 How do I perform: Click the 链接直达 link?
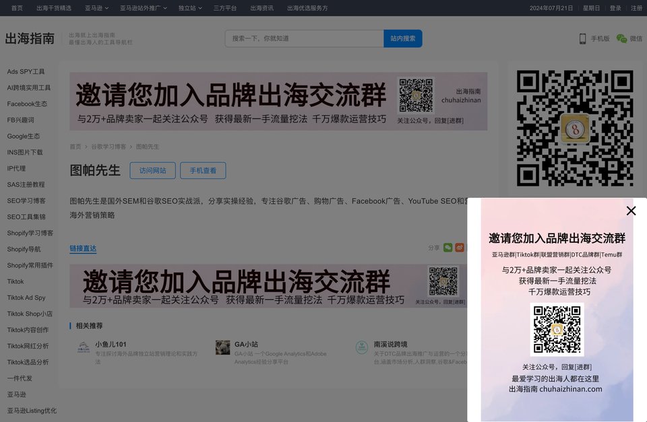83,248
